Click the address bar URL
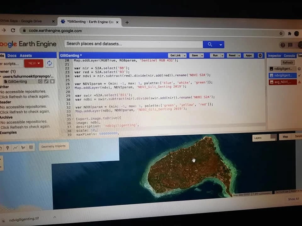 pyautogui.click(x=55, y=31)
